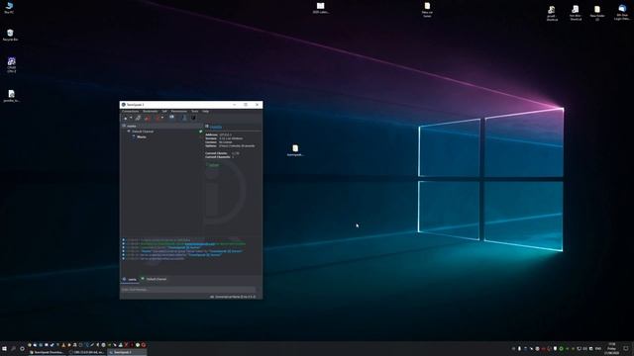
Task: Select This PC desktop icon
Action: [x=9, y=8]
